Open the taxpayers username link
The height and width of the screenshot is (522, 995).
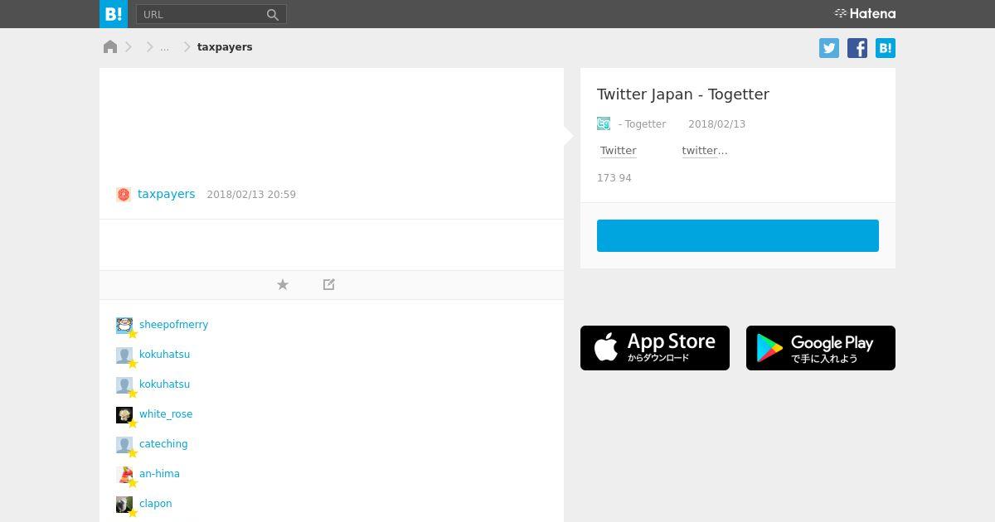167,194
